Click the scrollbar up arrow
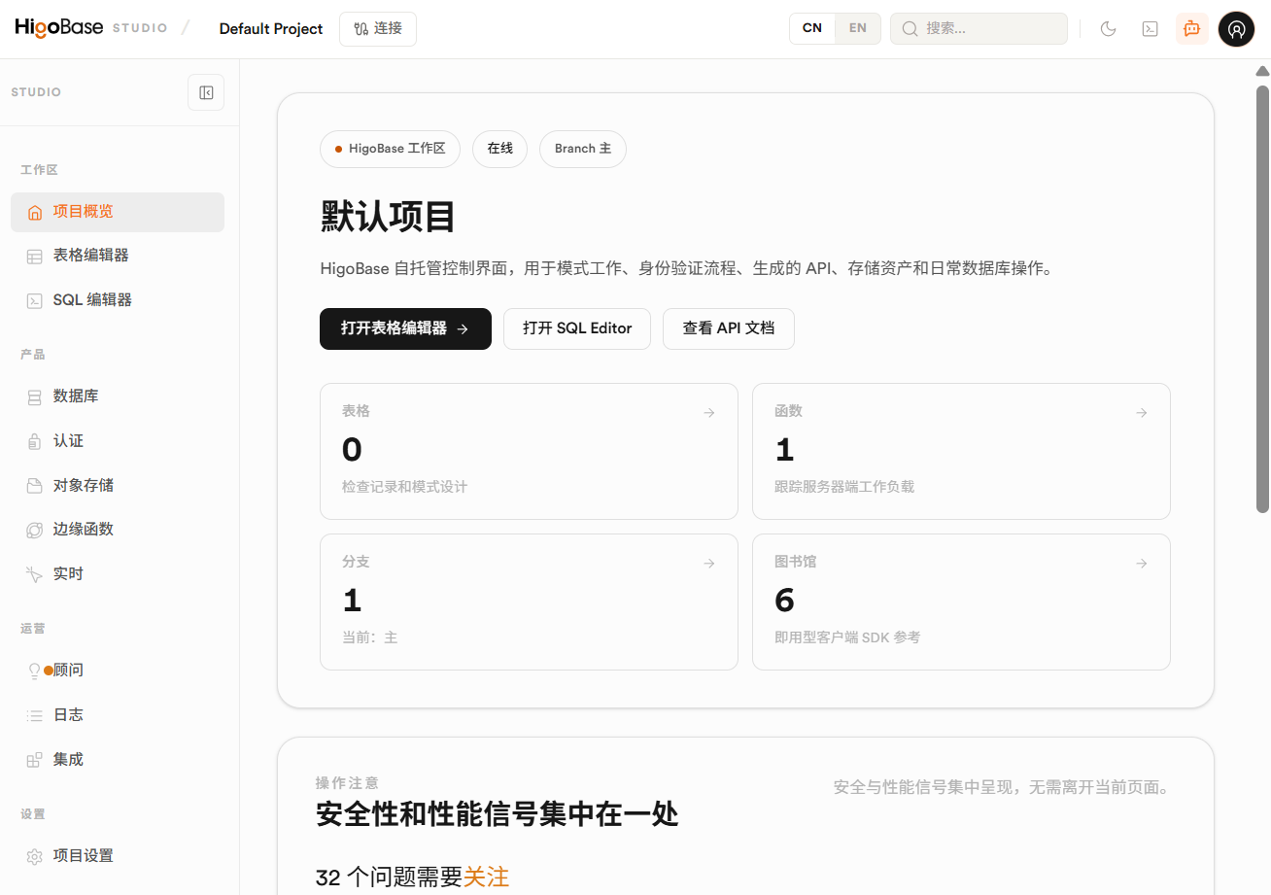 pos(1262,71)
